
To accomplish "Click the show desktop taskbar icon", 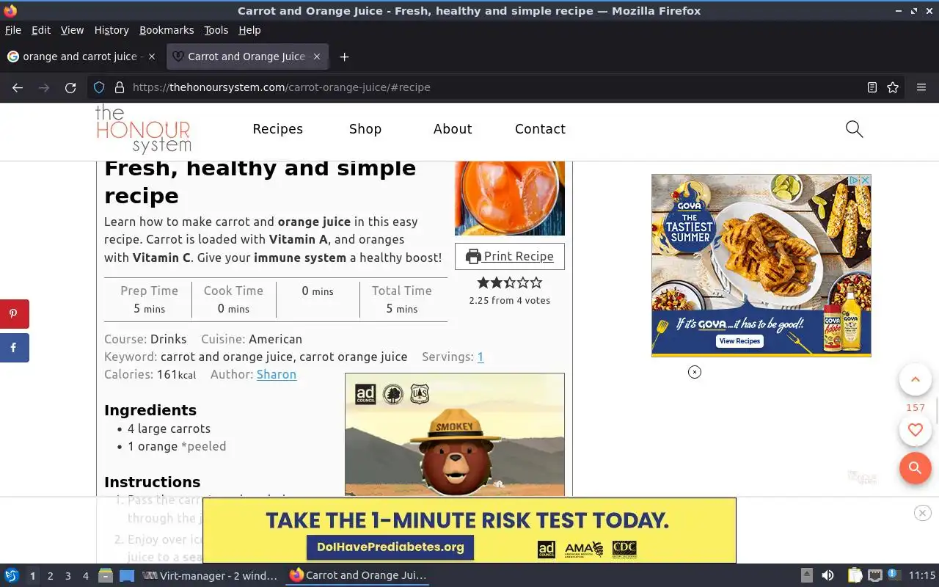I will [127, 576].
